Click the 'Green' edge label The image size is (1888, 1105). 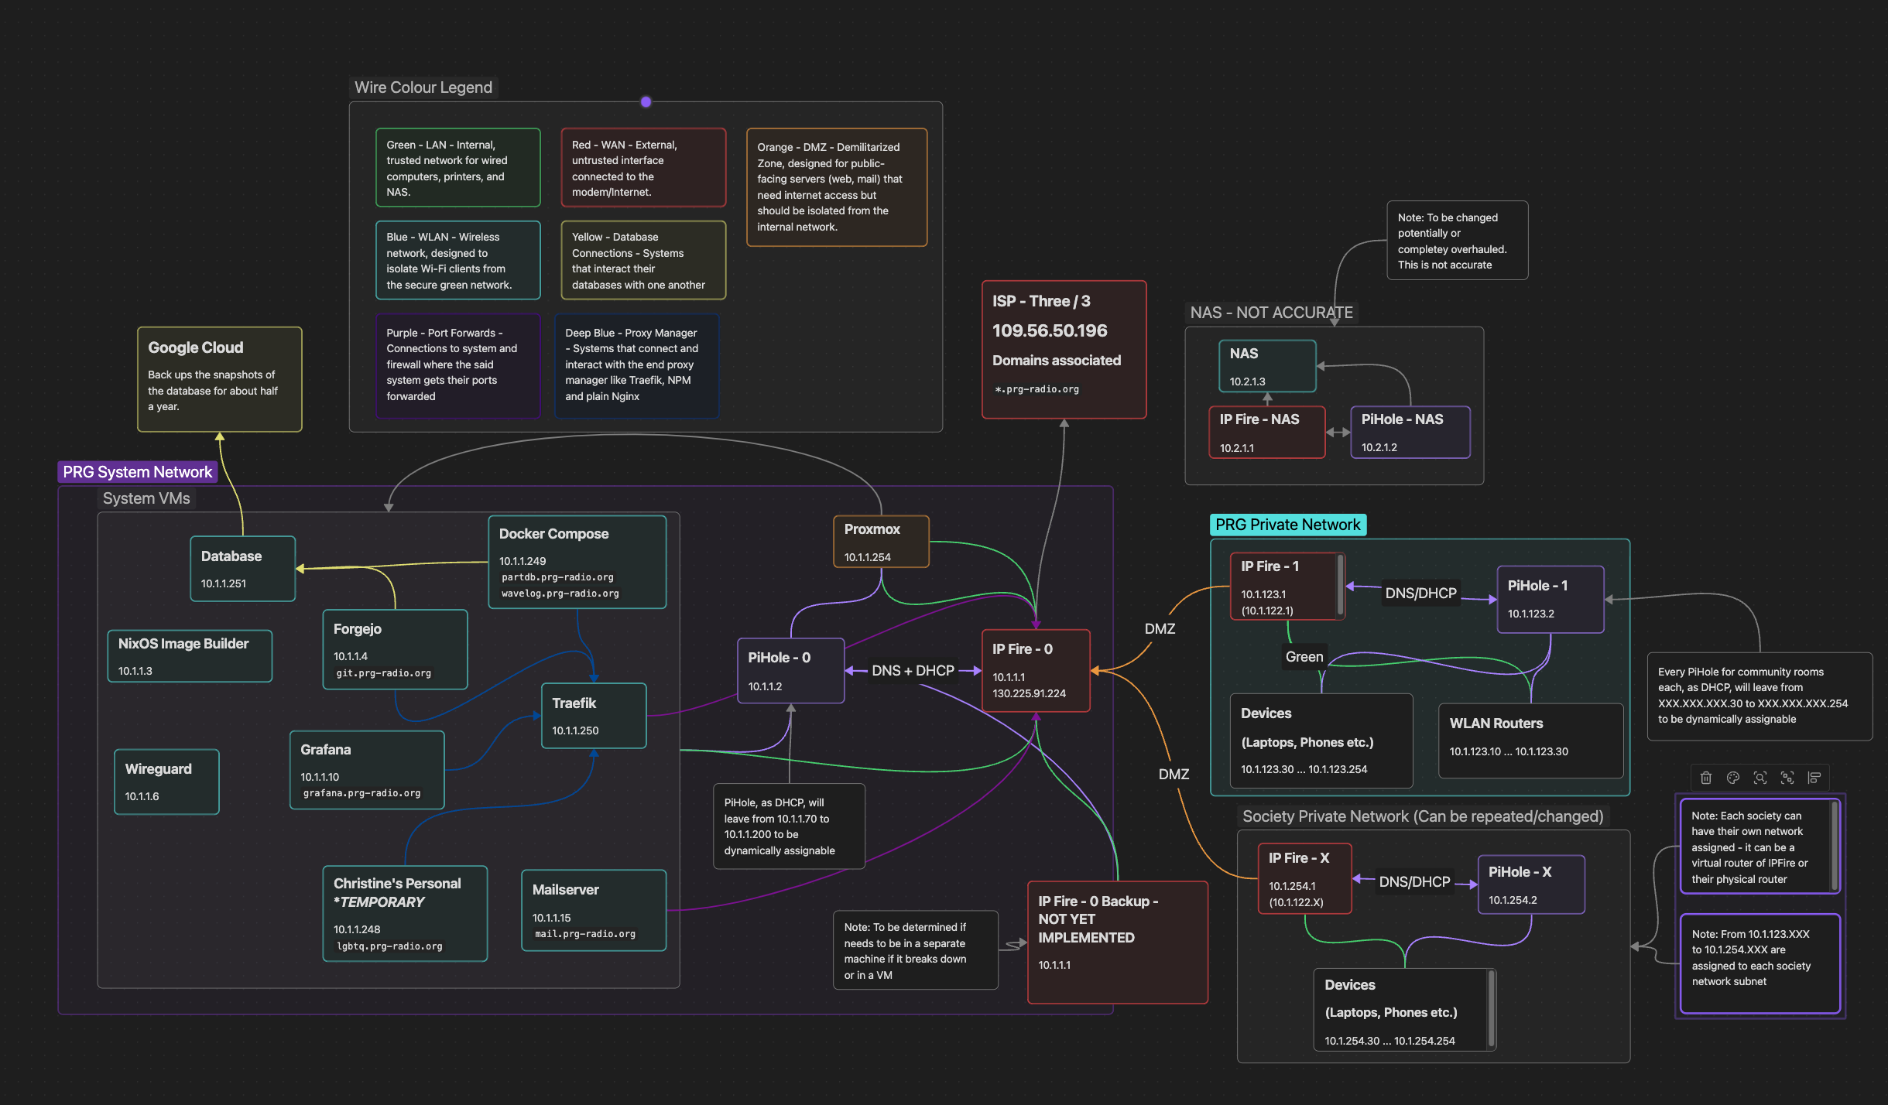[x=1304, y=657]
